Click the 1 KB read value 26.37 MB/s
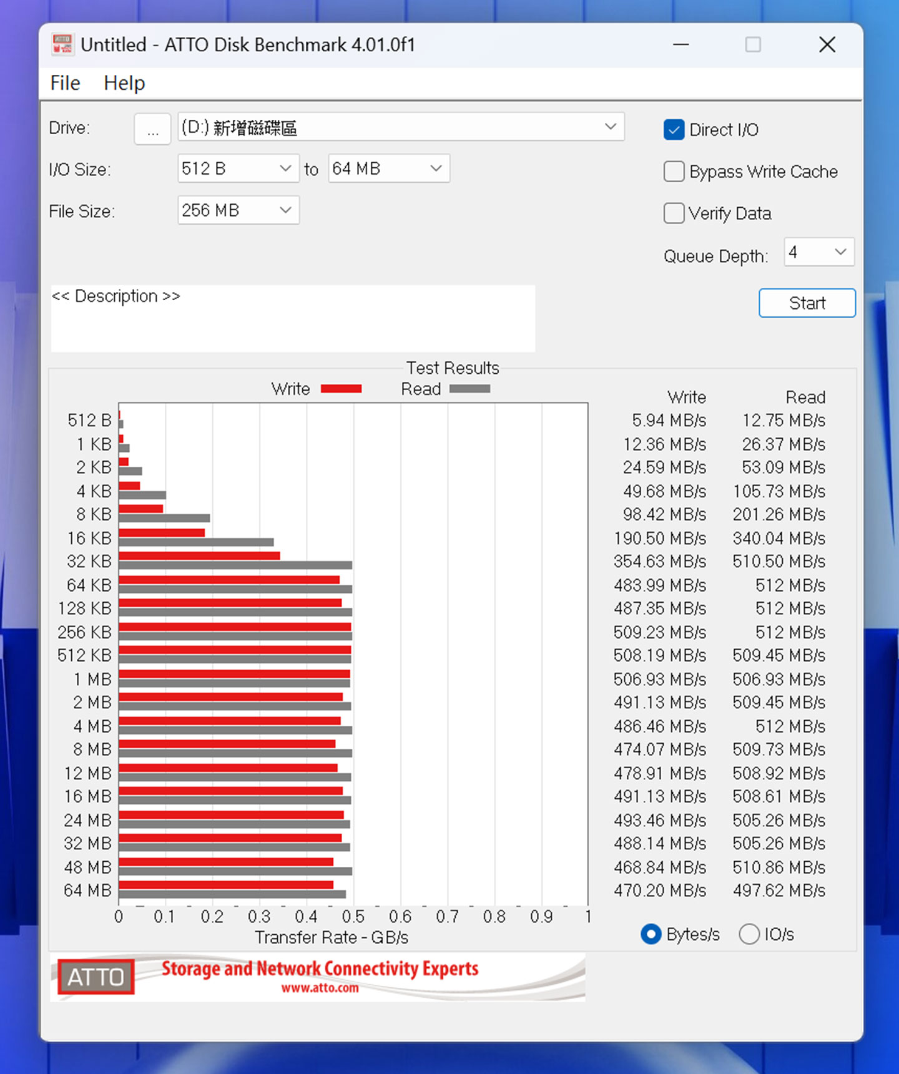Image resolution: width=899 pixels, height=1074 pixels. [x=784, y=444]
